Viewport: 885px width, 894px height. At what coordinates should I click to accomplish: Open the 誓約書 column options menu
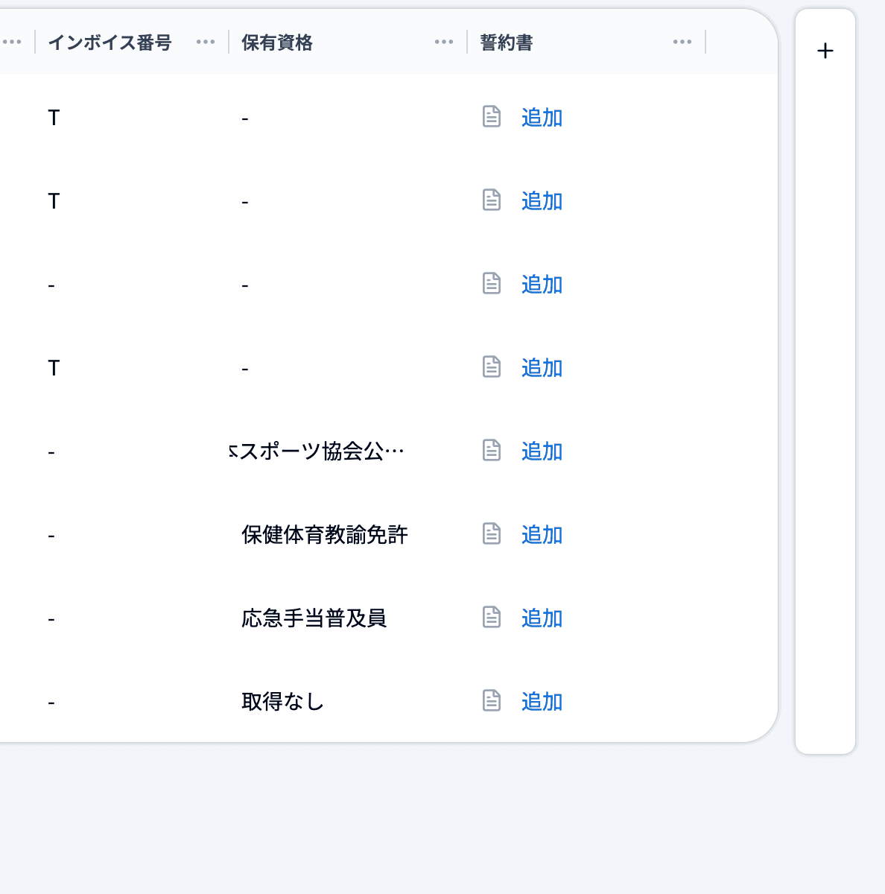click(x=682, y=42)
